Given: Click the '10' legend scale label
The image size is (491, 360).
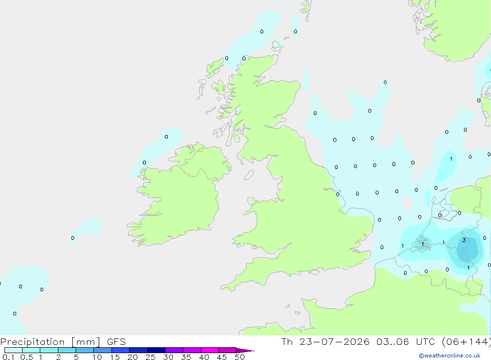Looking at the screenshot, I should (x=97, y=357).
